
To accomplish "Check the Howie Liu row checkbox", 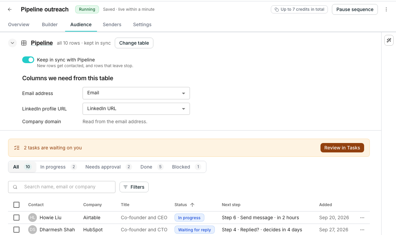I will (16, 218).
